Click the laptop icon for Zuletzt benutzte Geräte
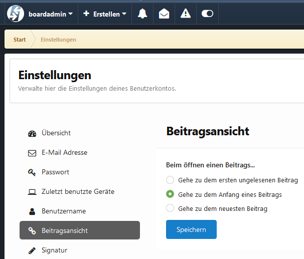The width and height of the screenshot is (304, 259). 32,192
